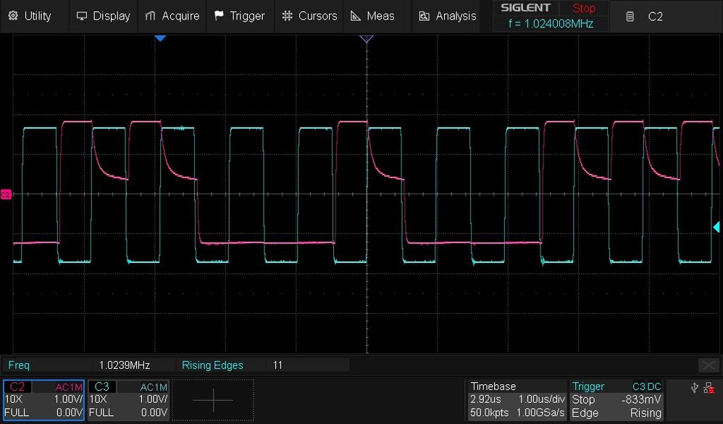Open the Analysis menu

pos(447,16)
